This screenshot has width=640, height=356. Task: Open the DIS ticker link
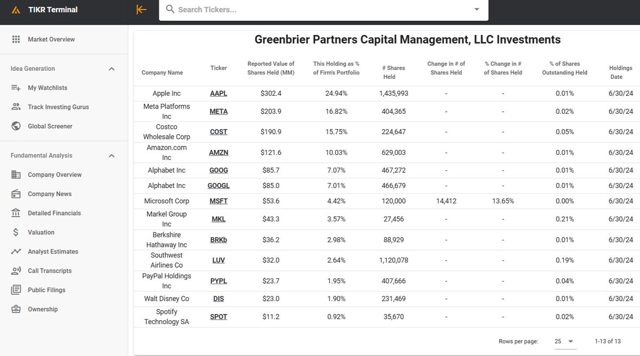click(219, 299)
